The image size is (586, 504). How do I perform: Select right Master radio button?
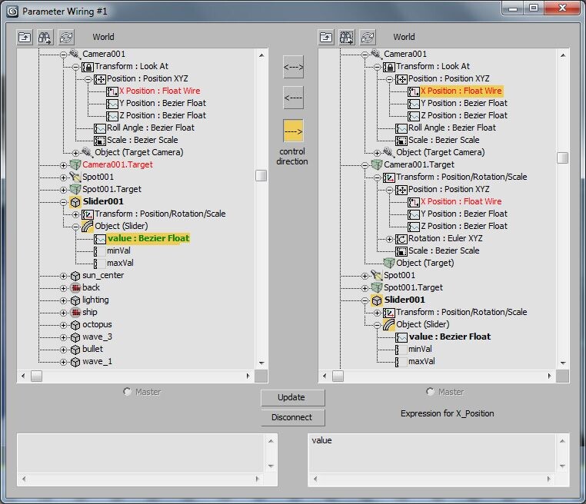click(430, 392)
